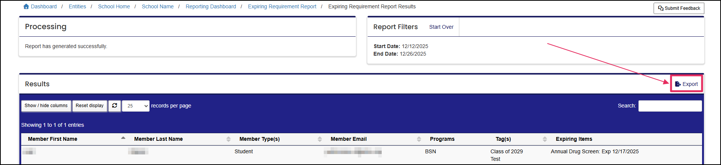
Task: Click the Member First Name column header
Action: 74,139
